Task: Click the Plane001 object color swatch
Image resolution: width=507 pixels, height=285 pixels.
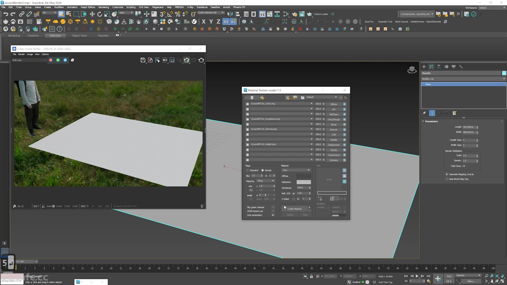Action: [x=504, y=73]
